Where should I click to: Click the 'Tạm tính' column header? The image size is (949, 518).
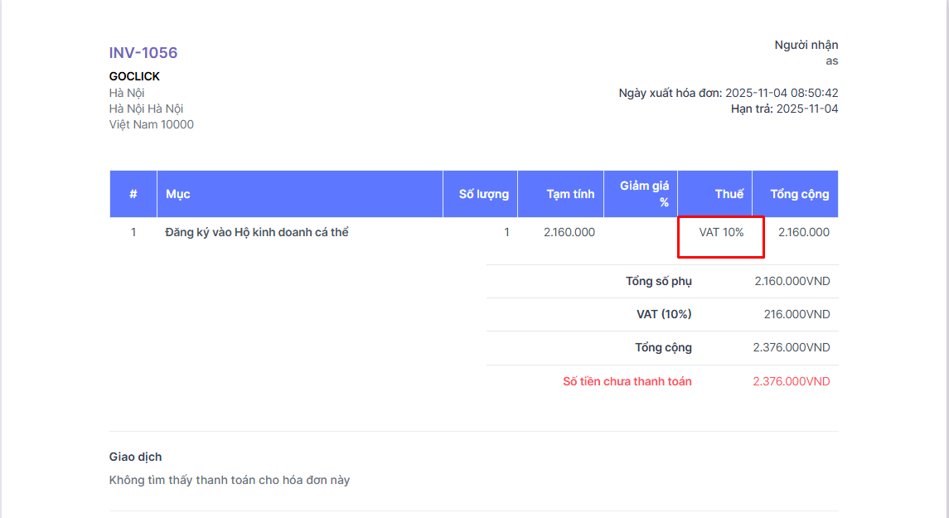570,194
